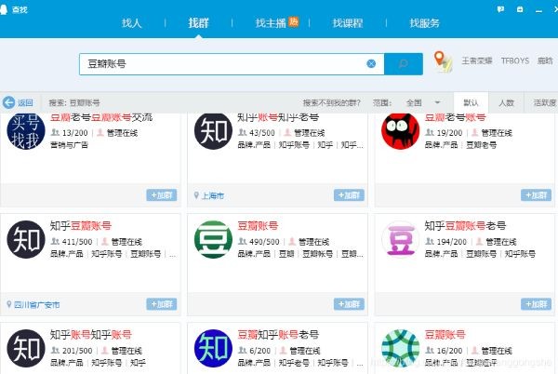Click the TFBOYS hot search link
This screenshot has width=558, height=374.
point(513,62)
